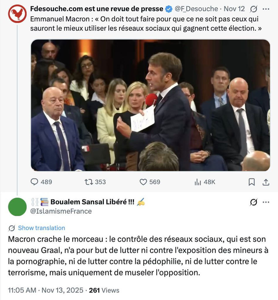Share the Fdesouche post
The width and height of the screenshot is (278, 300).
pyautogui.click(x=266, y=182)
